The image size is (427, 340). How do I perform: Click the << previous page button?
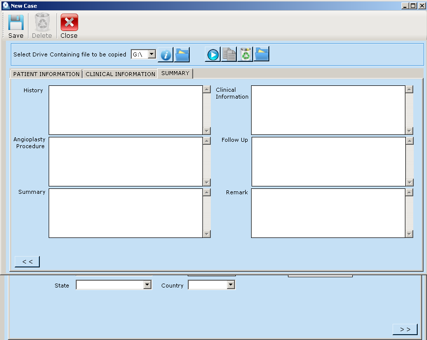[28, 262]
